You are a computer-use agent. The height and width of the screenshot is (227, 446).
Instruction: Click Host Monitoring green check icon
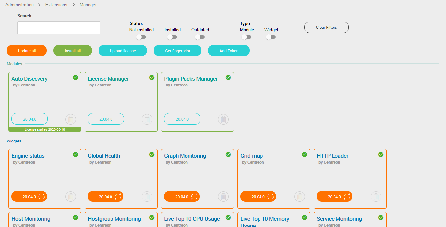click(75, 217)
